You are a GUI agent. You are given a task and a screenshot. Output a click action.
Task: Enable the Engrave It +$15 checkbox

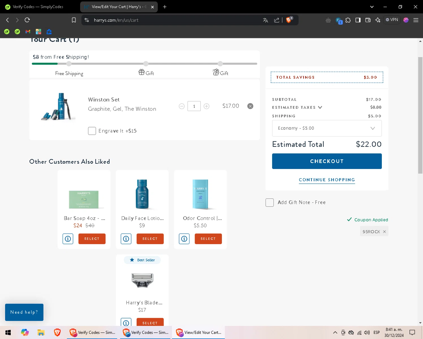pos(92,131)
